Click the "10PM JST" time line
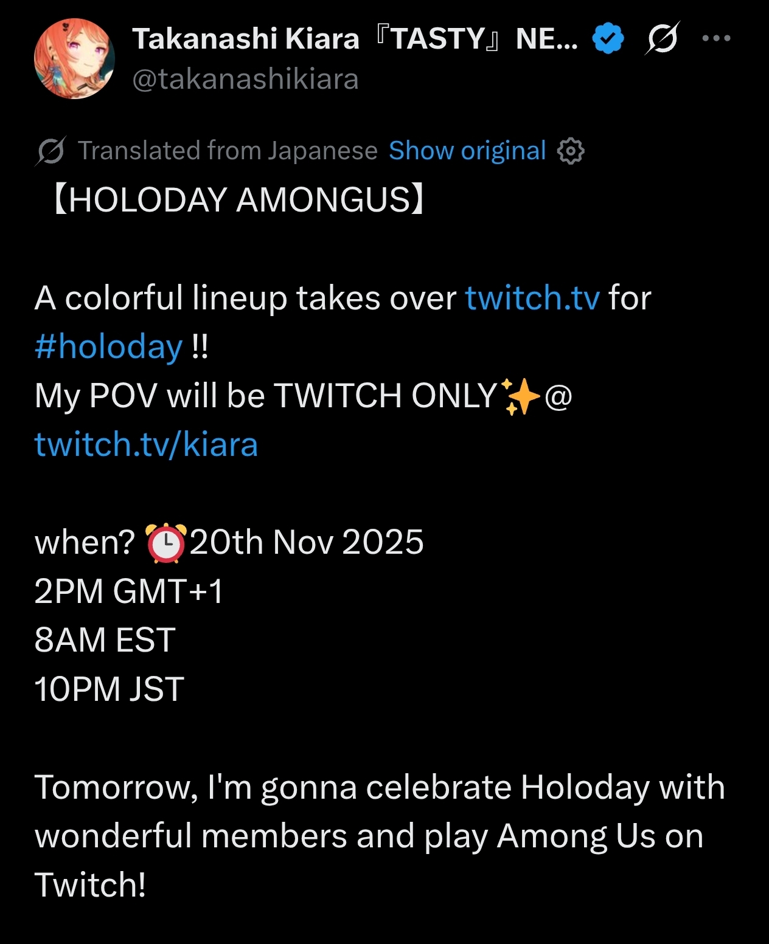The width and height of the screenshot is (769, 944). [110, 689]
